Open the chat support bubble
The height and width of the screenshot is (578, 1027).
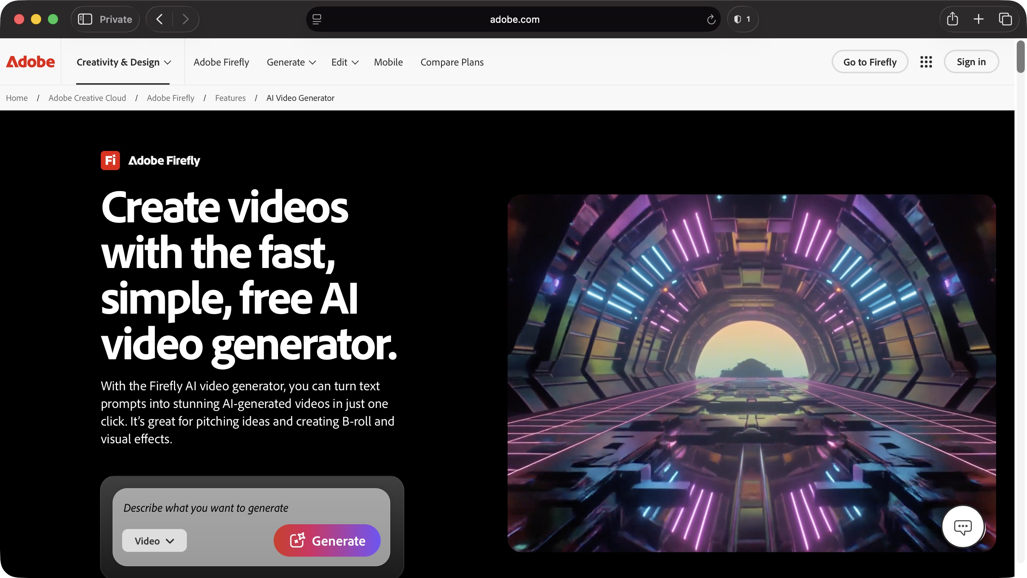(962, 526)
